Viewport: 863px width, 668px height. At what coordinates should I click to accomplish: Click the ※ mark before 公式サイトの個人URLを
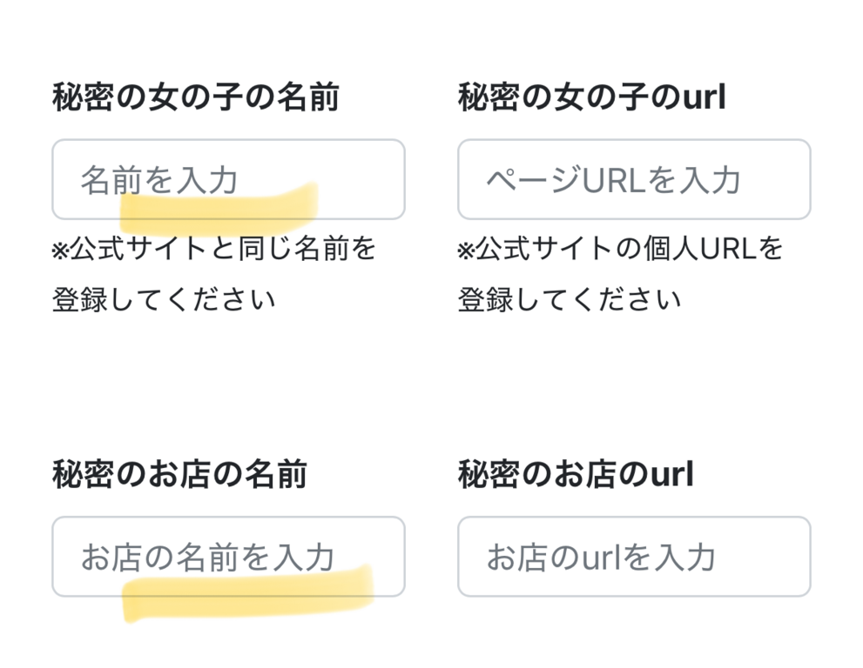[x=466, y=250]
